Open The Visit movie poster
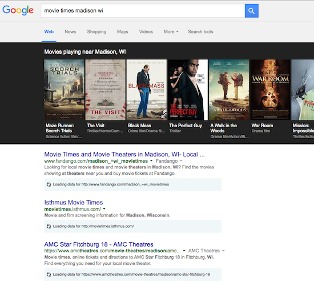314x286 pixels. 106,90
